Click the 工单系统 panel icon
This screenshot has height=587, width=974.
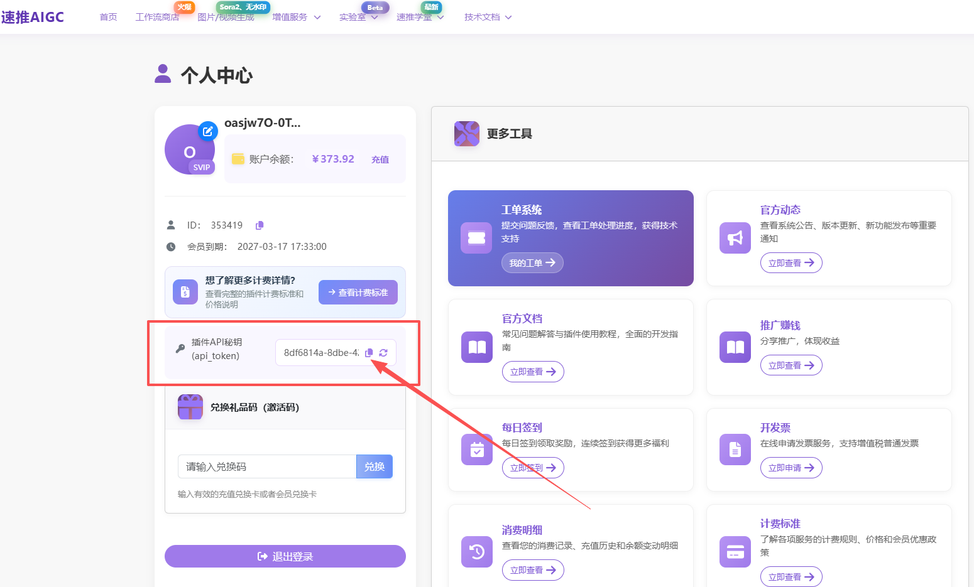(x=476, y=238)
